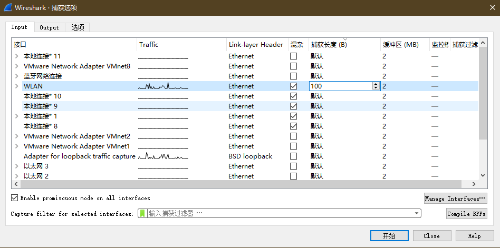
Task: Uncheck promiscuous checkbox for 本地连接* 1
Action: [293, 116]
